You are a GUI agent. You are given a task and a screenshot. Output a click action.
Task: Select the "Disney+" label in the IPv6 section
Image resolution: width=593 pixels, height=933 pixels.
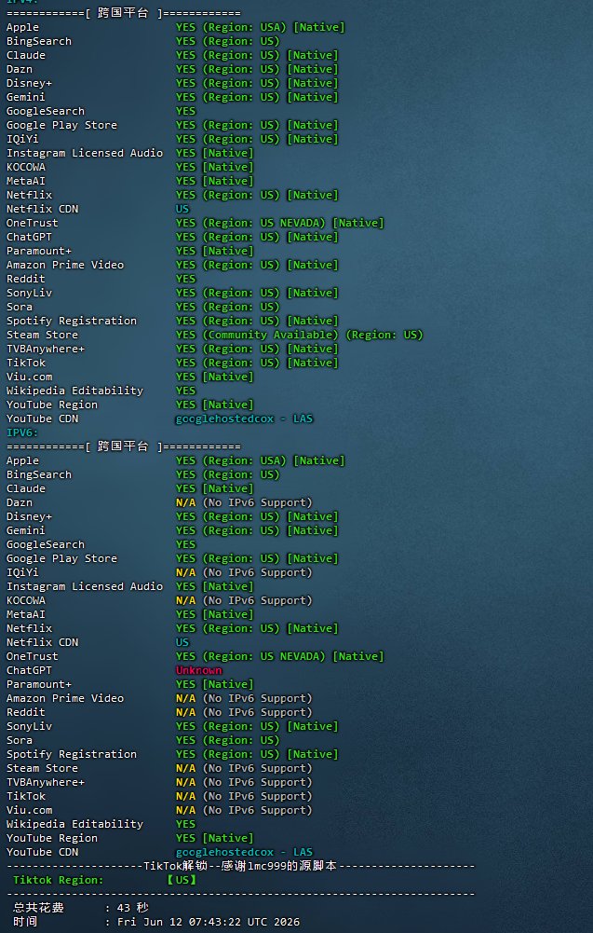pos(29,516)
